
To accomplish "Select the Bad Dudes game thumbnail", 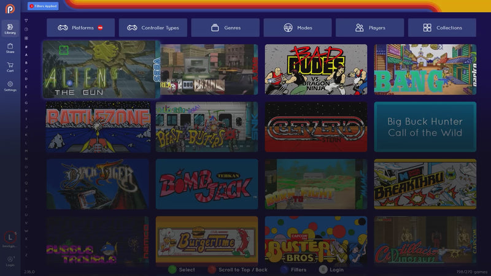I will tap(316, 69).
